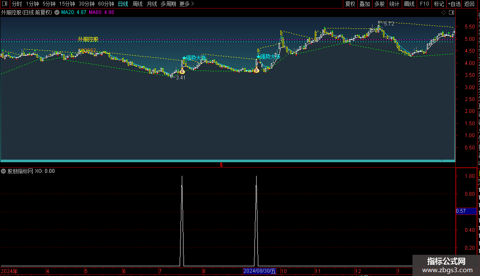Switch to the 月线 monthly period
Viewport: 480px width, 276px height.
(152, 4)
